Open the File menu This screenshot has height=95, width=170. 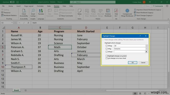click(3, 6)
